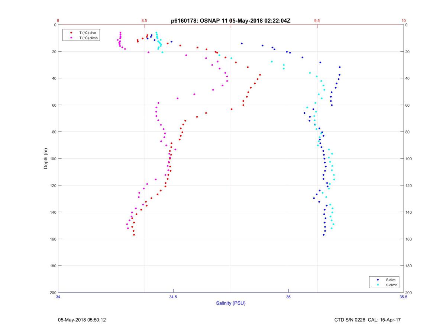Image resolution: width=446 pixels, height=329 pixels.
Task: Click the dark blue marker beside 'S dive'
Action: coord(378,280)
